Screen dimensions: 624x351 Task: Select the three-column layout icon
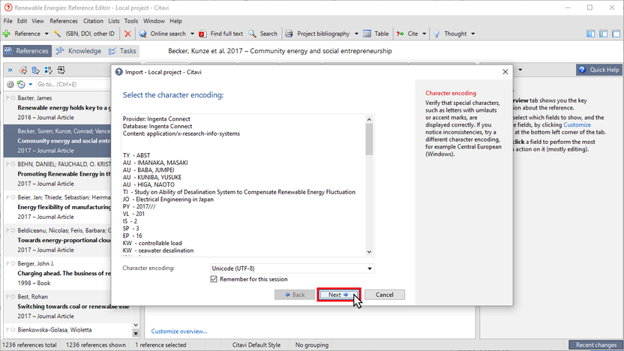590,34
